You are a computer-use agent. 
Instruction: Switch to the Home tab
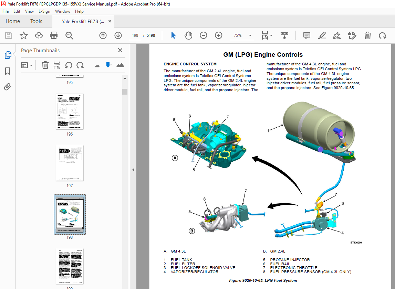13,21
